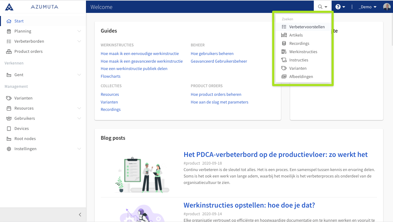This screenshot has height=222, width=393.
Task: Open the Resources guide link under Collecties
Action: pos(110,95)
